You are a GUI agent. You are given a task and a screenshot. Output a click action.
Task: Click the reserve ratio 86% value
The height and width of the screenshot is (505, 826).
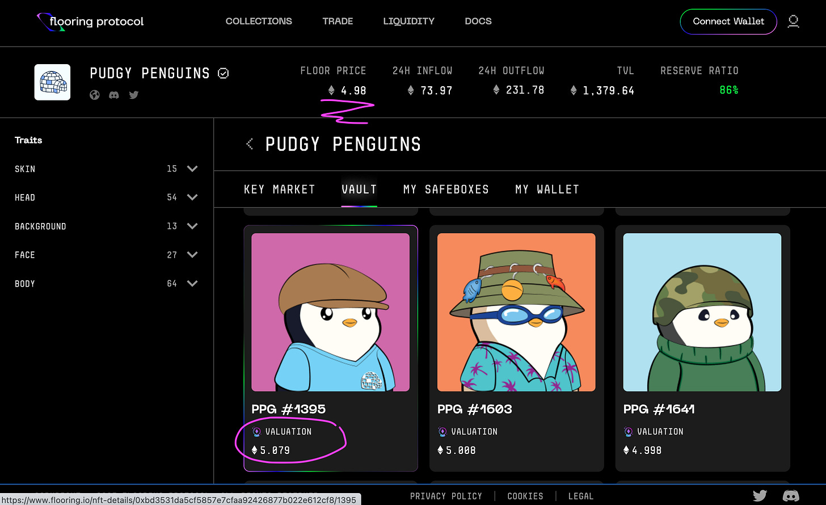coord(729,90)
